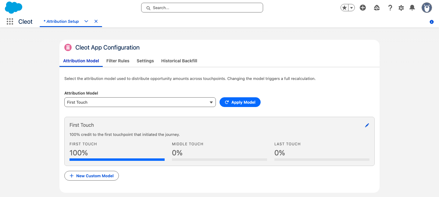This screenshot has width=439, height=197.
Task: Open the App Launcher dots grid
Action: click(x=10, y=22)
